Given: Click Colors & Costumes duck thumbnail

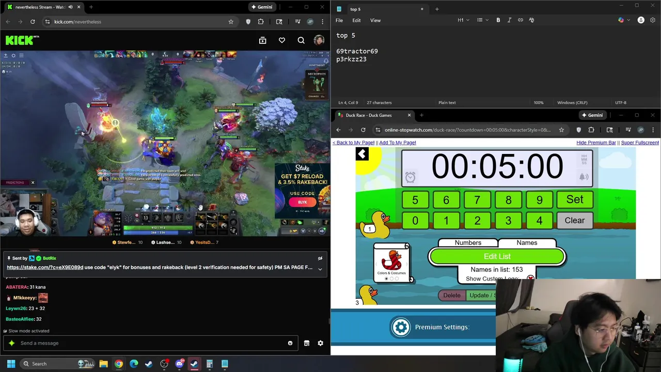Looking at the screenshot, I should (392, 262).
